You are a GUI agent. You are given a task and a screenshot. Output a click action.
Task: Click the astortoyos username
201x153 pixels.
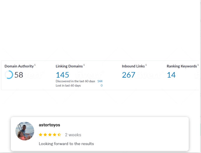pos(49,125)
